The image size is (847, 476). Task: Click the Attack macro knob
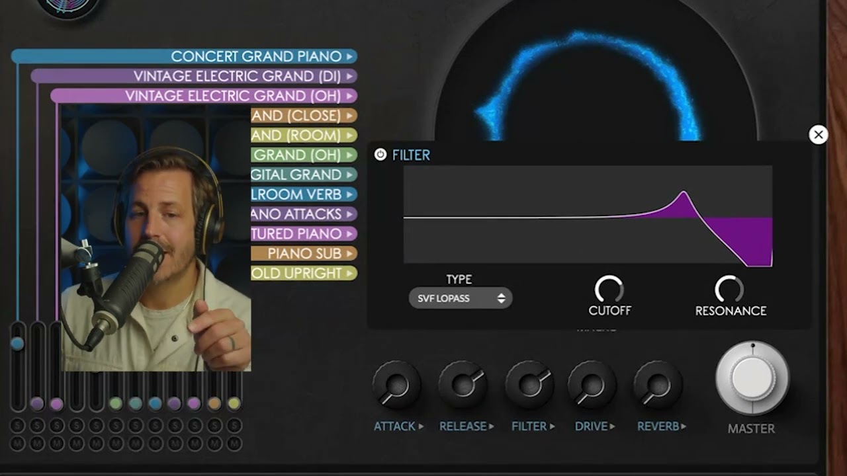396,384
